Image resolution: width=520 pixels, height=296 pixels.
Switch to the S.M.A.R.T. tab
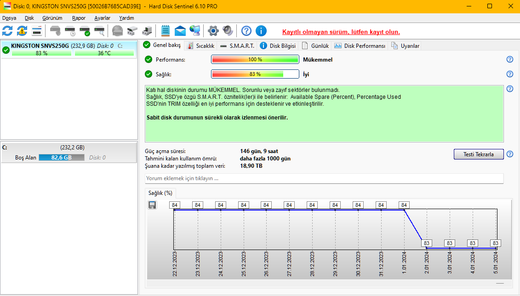237,46
